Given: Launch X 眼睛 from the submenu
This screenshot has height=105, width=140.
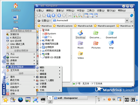Looking at the screenshot, I should click(x=49, y=87).
